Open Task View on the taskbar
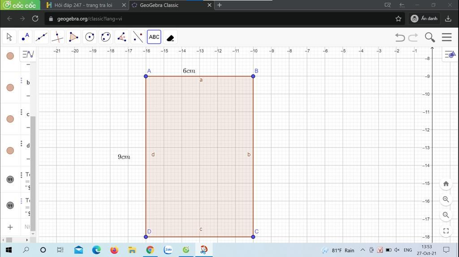This screenshot has width=459, height=257. [60, 250]
